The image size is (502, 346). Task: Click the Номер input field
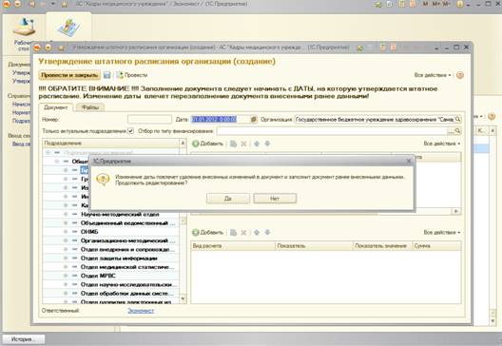(149, 120)
